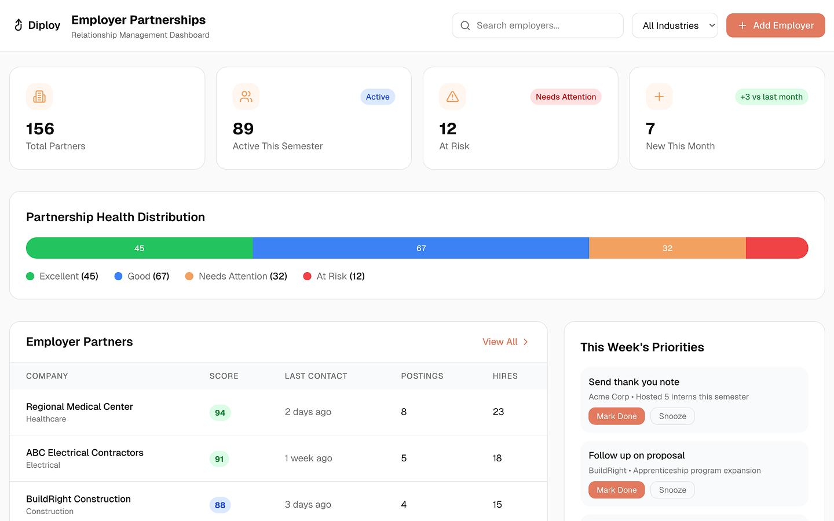834x521 pixels.
Task: Click the plus icon inside Add Employer button
Action: (x=742, y=25)
